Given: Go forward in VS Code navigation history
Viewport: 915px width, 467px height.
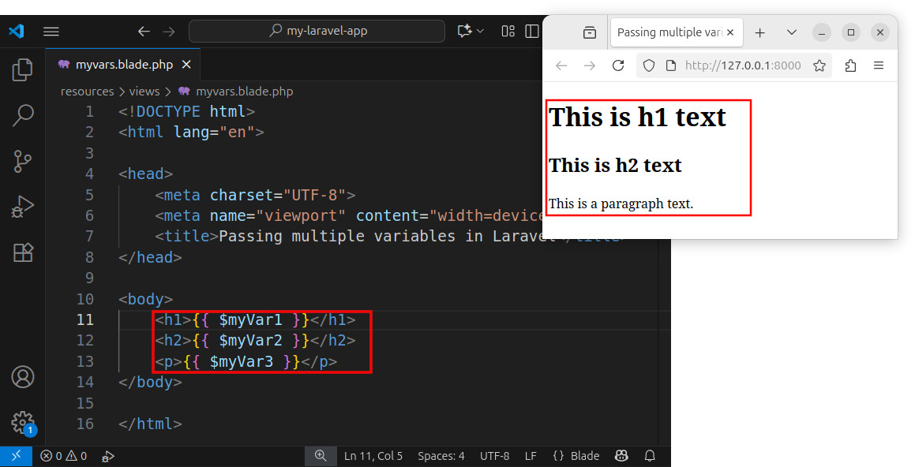Looking at the screenshot, I should point(169,32).
